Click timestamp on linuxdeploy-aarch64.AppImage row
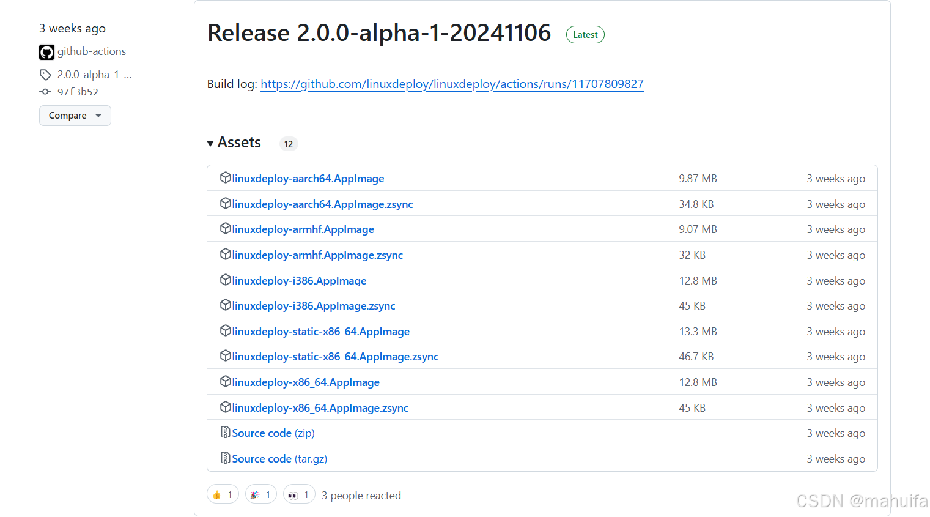The height and width of the screenshot is (517, 930). click(836, 179)
